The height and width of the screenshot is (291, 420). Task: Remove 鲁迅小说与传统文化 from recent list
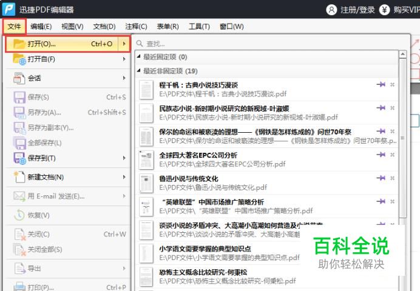point(393,178)
